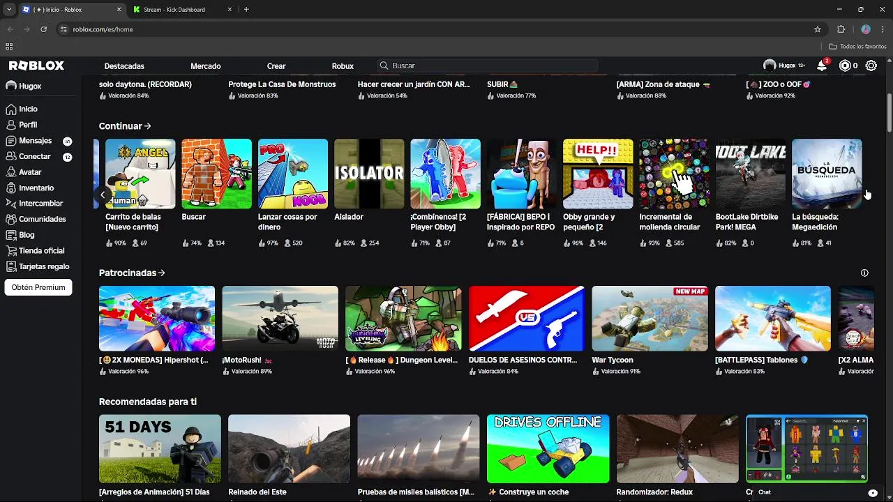Expand the Continuar section arrow link
Viewport: 893px width, 502px height.
125,126
